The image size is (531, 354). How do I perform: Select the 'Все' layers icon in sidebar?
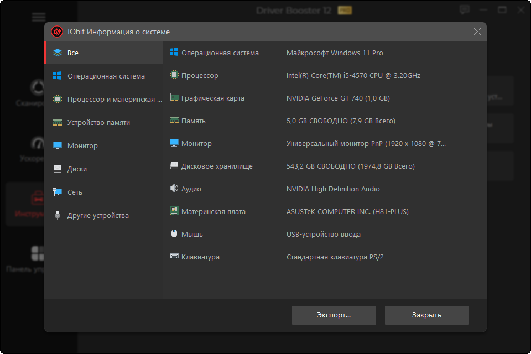[x=58, y=53]
